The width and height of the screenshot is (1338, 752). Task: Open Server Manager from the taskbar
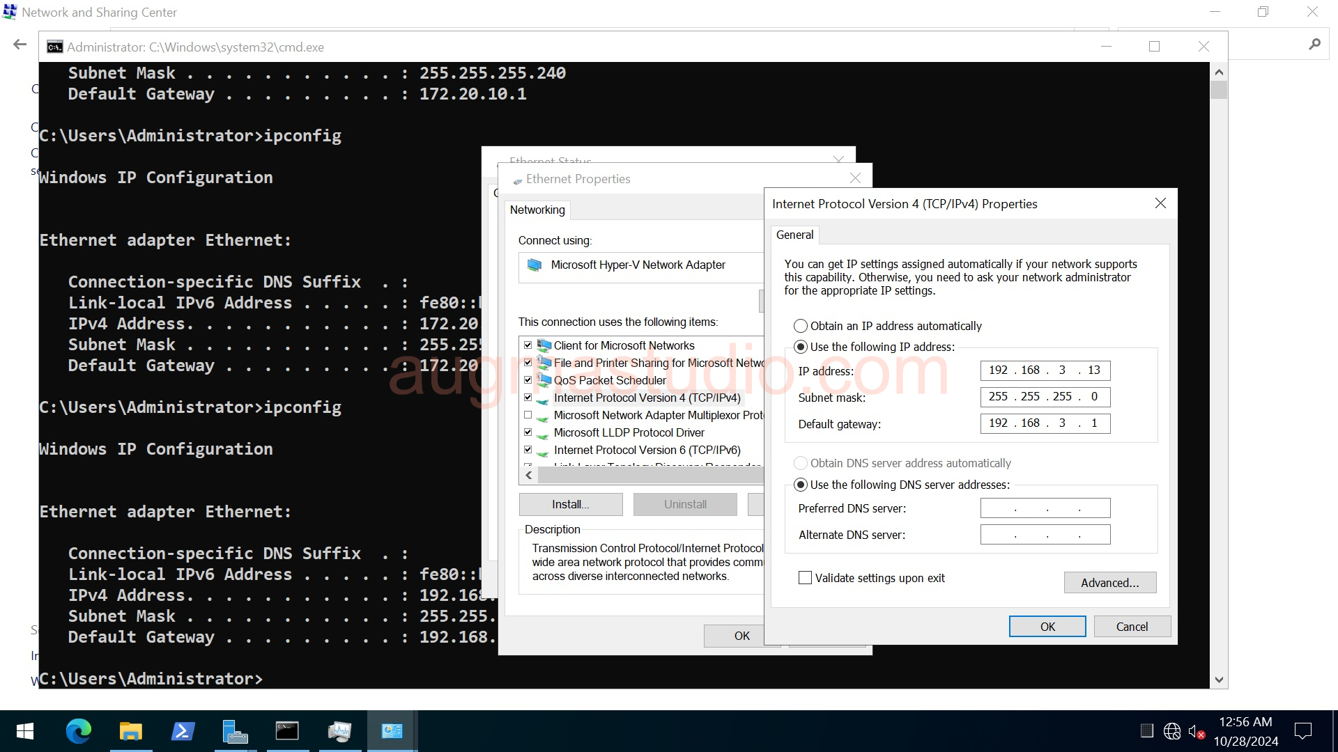236,730
